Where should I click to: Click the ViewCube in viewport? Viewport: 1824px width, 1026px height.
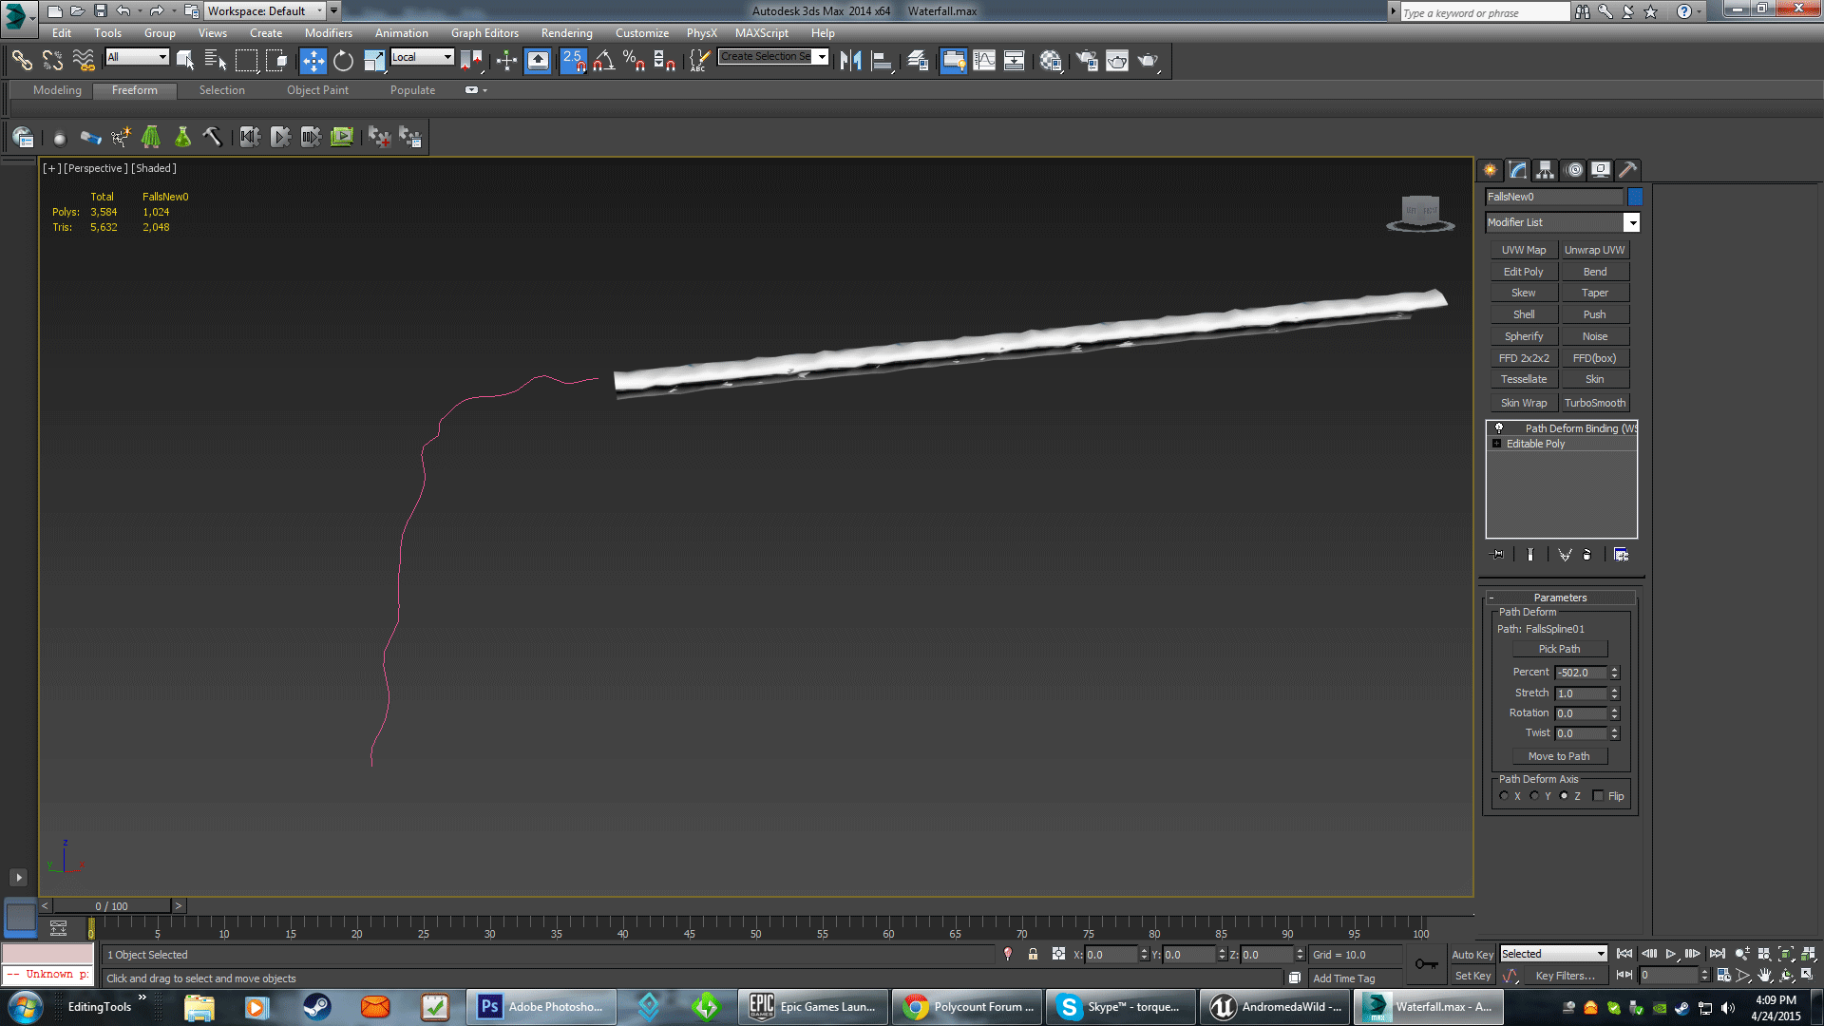click(x=1420, y=212)
